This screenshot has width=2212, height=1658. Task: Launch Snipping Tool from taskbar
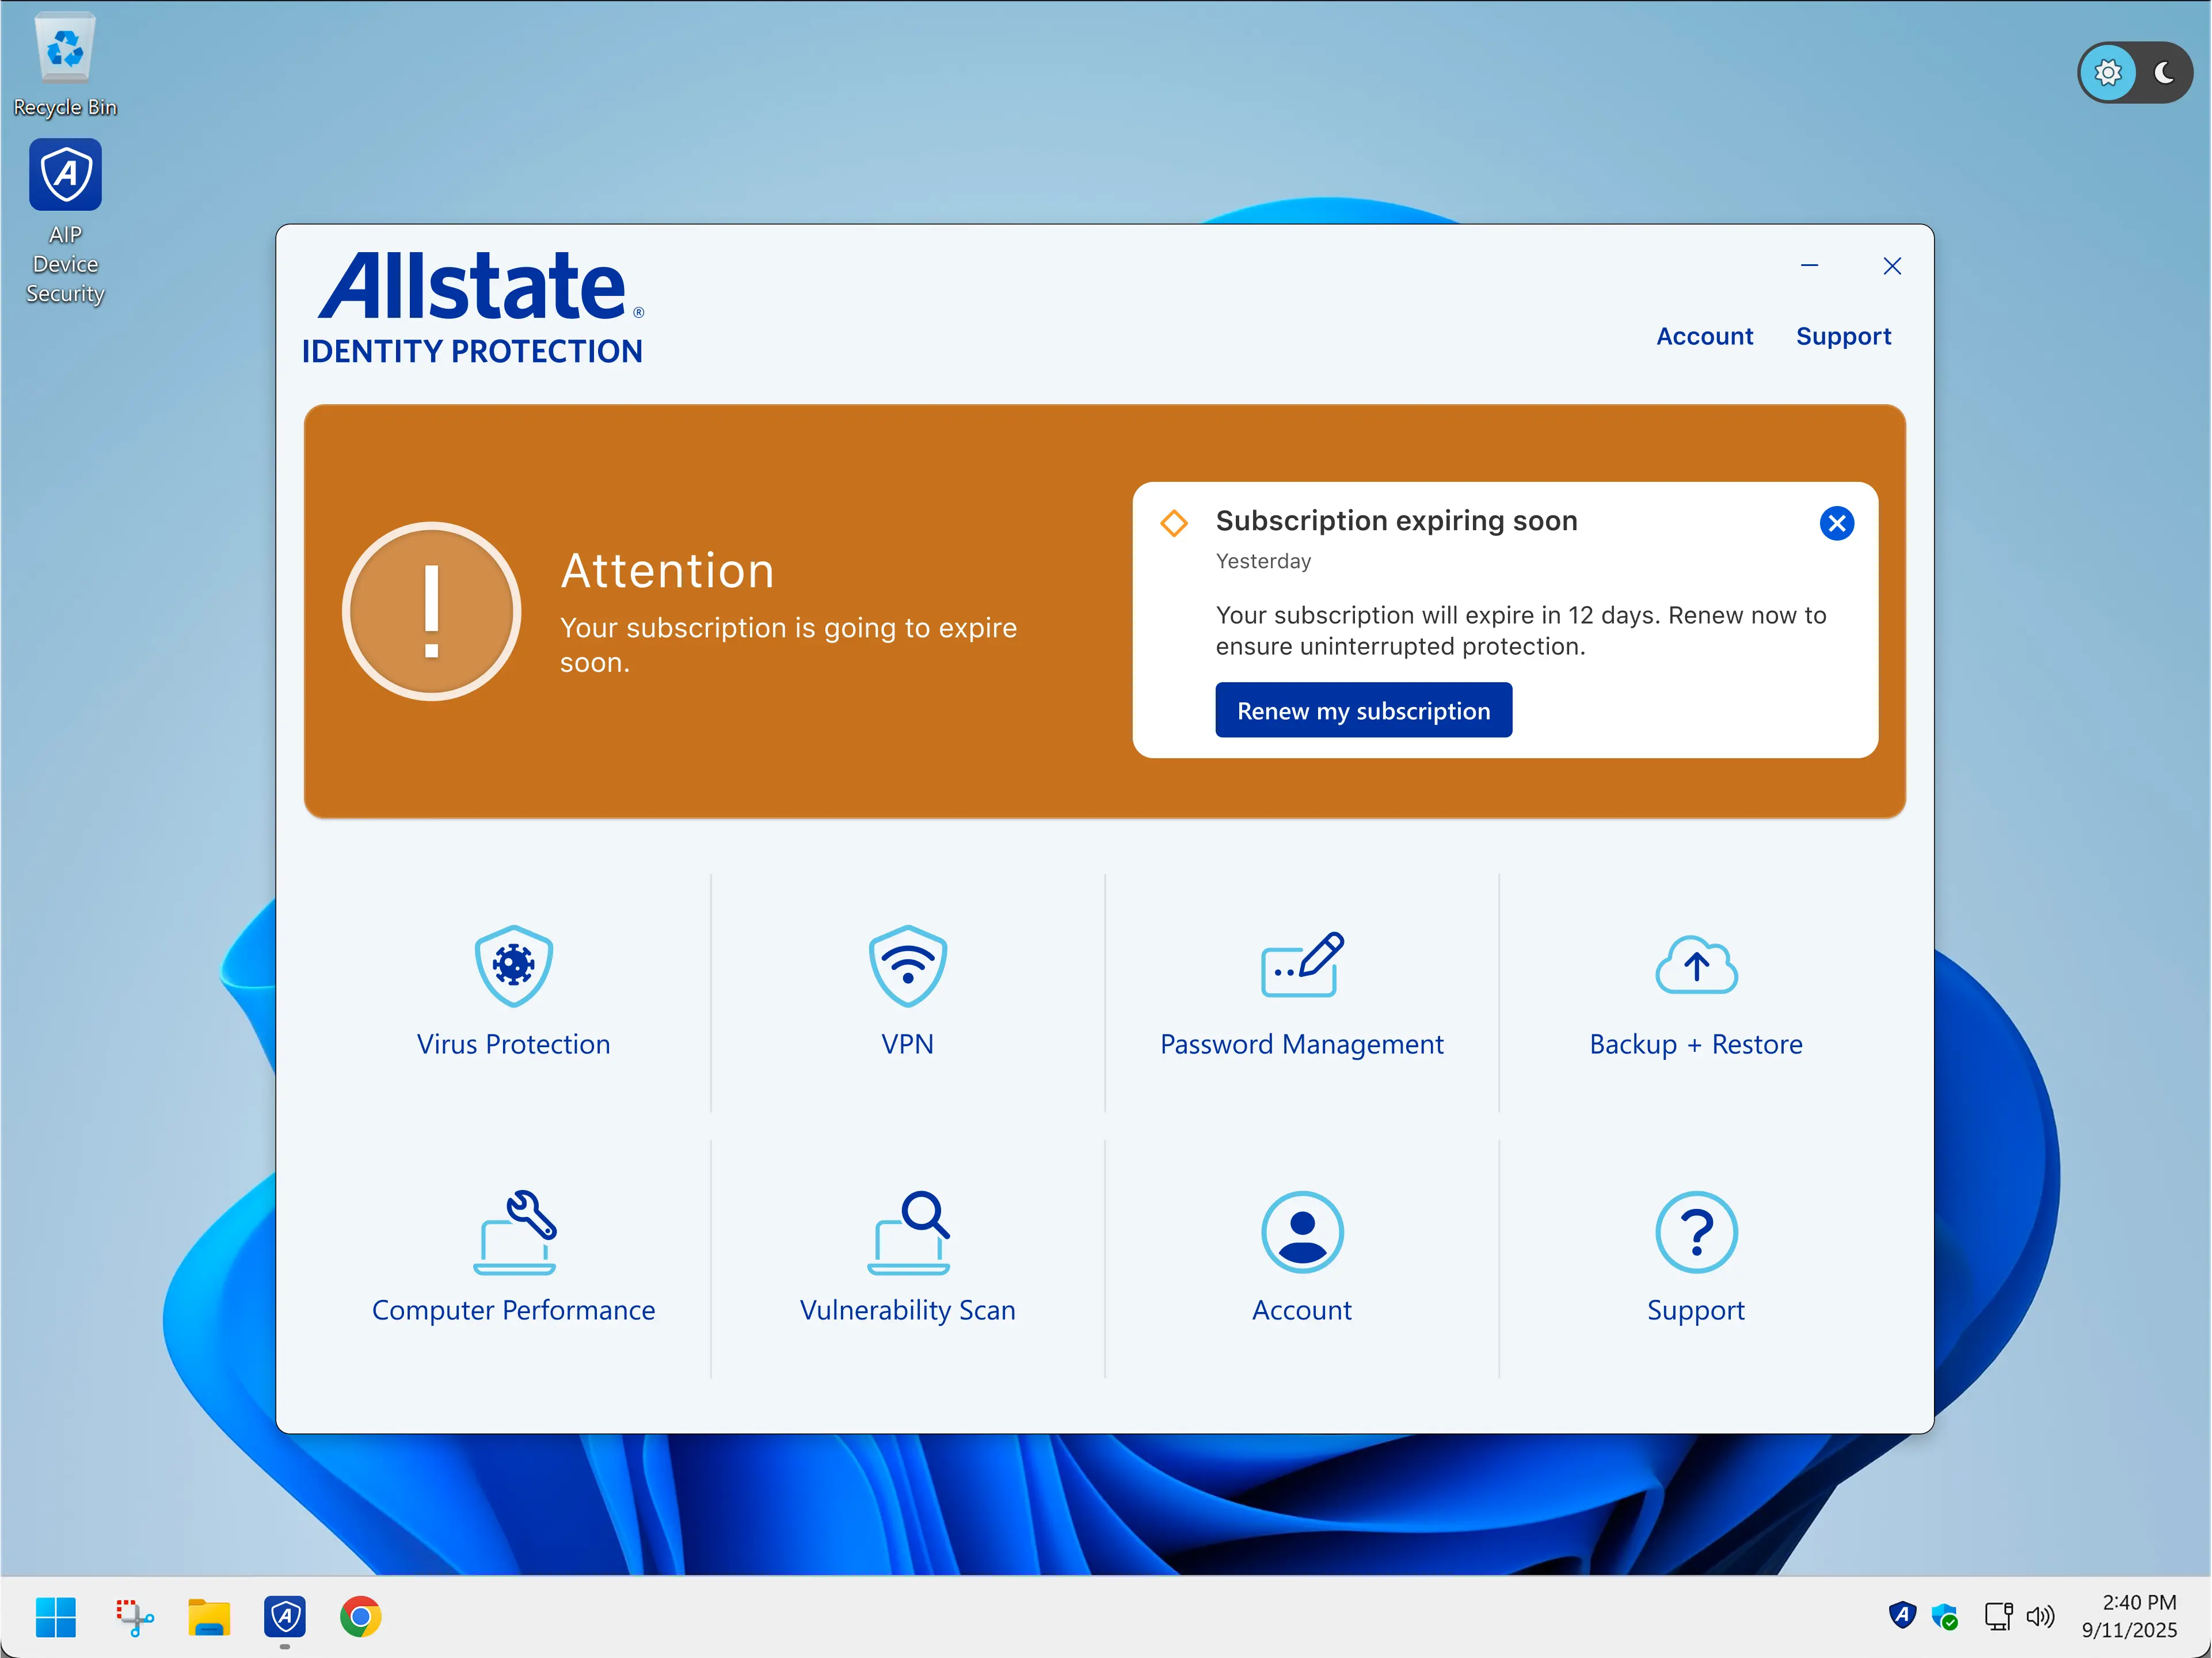pos(134,1617)
